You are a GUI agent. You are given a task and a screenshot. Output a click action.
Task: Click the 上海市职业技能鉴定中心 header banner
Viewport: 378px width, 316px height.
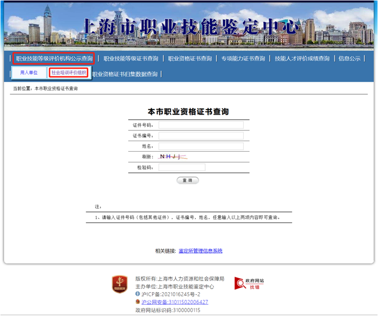tap(189, 26)
